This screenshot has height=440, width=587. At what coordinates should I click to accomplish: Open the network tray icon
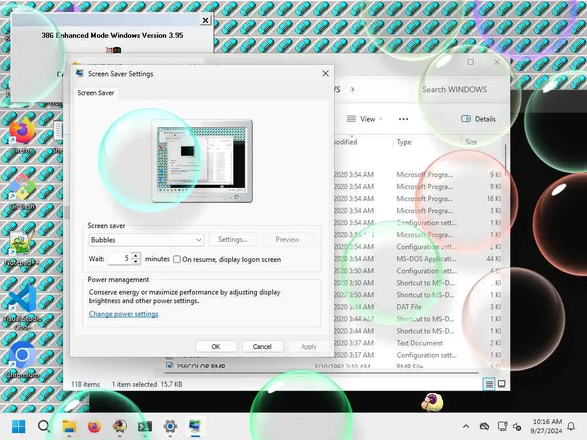502,426
